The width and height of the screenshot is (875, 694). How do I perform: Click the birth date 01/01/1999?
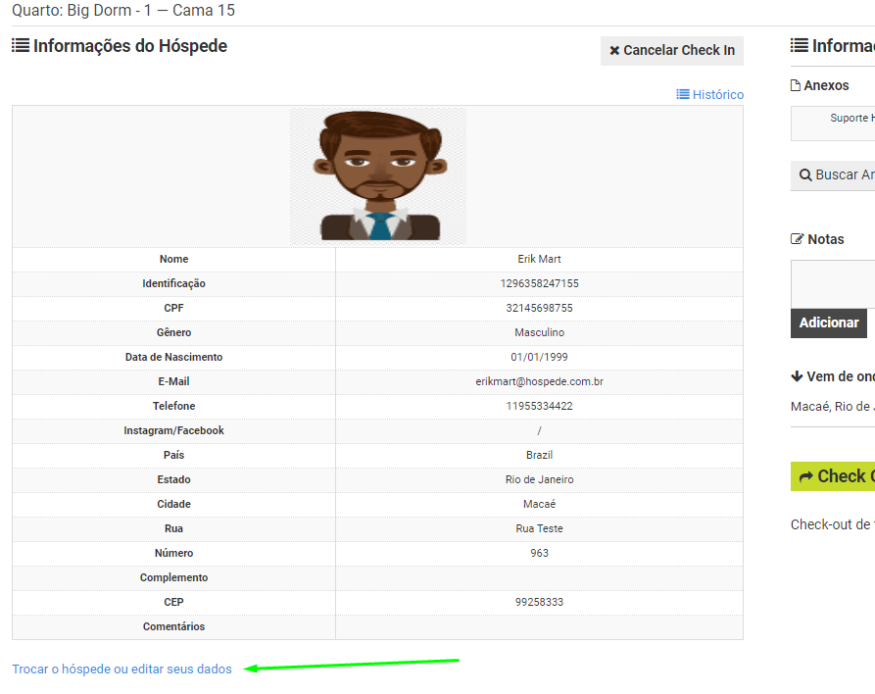click(539, 358)
